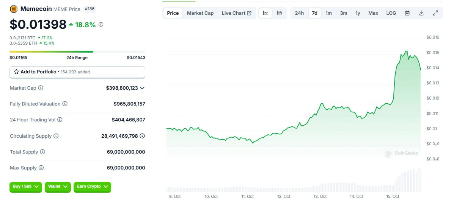451x199 pixels.
Task: Click the $0.01543 24h high value
Action: click(x=136, y=58)
